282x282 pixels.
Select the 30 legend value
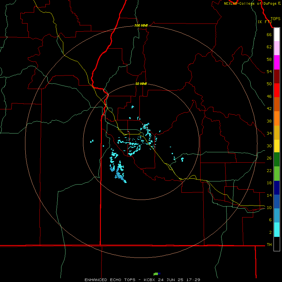(x=269, y=146)
